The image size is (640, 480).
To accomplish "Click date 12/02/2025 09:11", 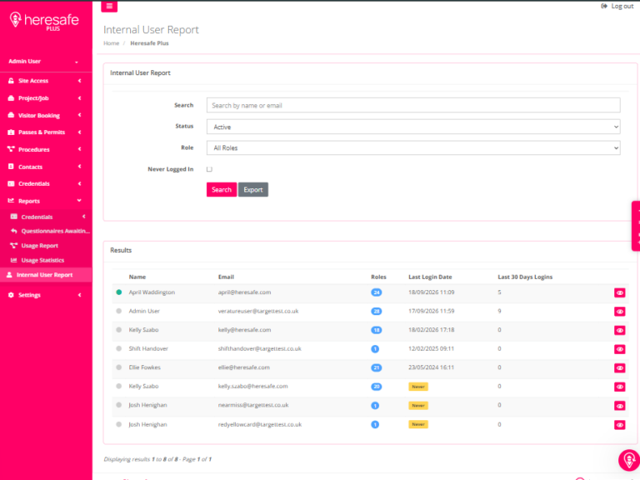I will tap(432, 348).
